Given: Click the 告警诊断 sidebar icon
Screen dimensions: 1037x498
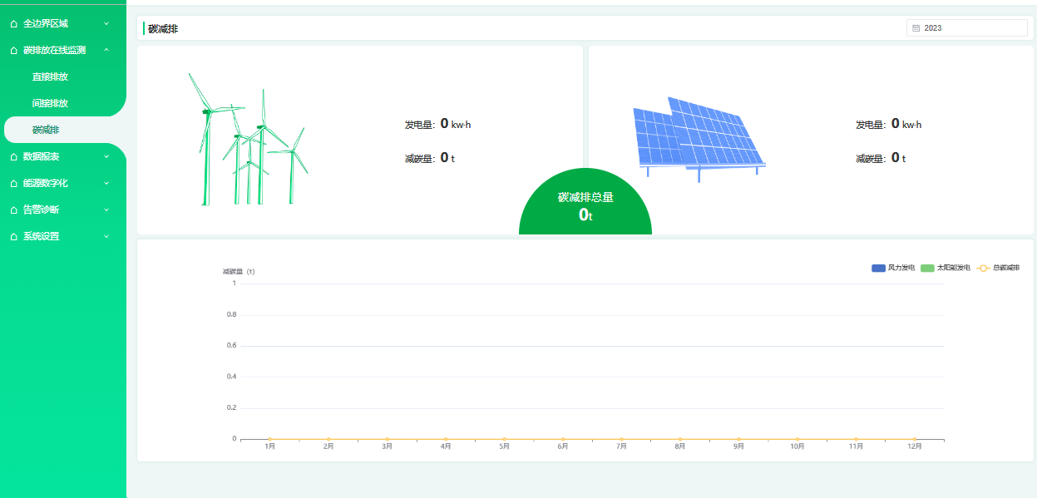Looking at the screenshot, I should click(x=13, y=210).
